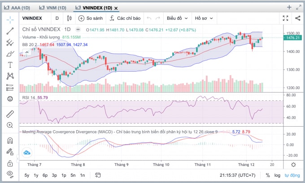Redo the last chart action
Image resolution: width=305 pixels, height=183 pixels.
click(158, 18)
